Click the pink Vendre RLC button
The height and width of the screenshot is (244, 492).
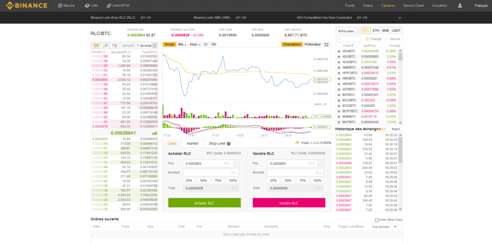[x=289, y=203]
